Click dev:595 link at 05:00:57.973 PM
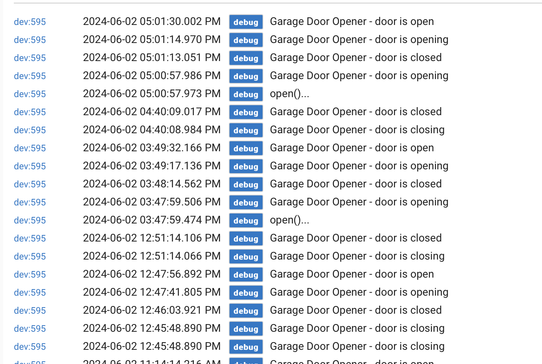This screenshot has width=542, height=364. (x=30, y=94)
